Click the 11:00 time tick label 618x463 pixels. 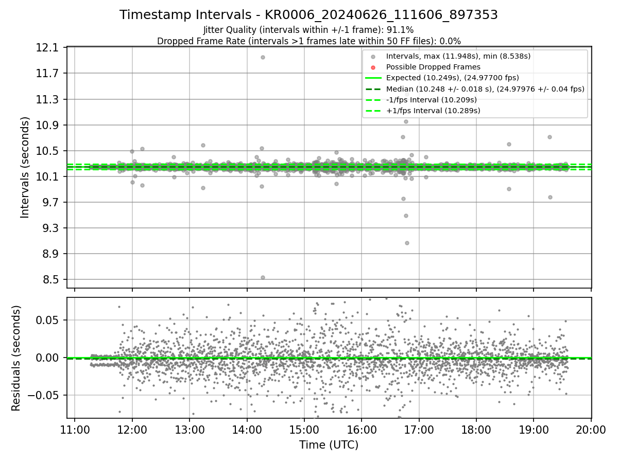click(x=75, y=430)
